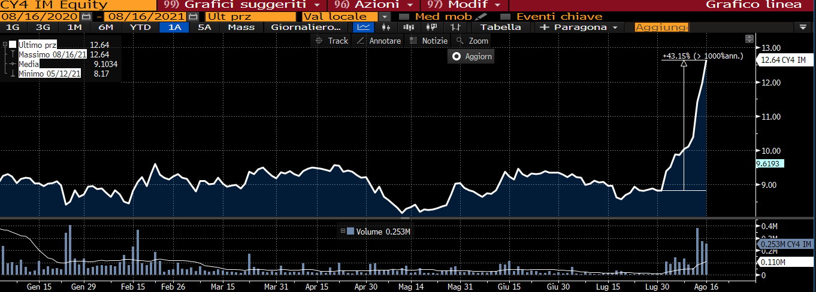Viewport: 816px width, 292px height.
Task: Collapse the Ultimo prz legend tree
Action: click(5, 45)
